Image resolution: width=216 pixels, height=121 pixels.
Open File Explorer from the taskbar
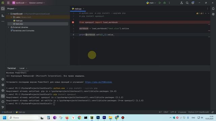(x=110, y=118)
